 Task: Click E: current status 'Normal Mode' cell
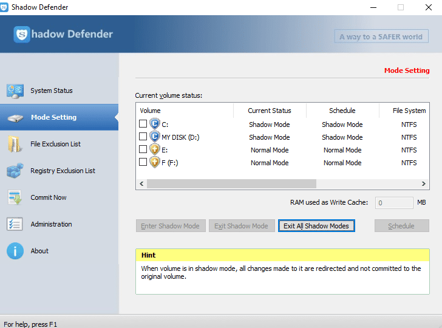coord(270,150)
